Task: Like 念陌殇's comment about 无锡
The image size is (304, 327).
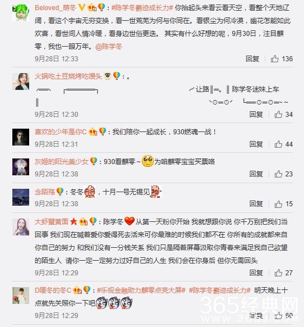Action: click(x=278, y=204)
